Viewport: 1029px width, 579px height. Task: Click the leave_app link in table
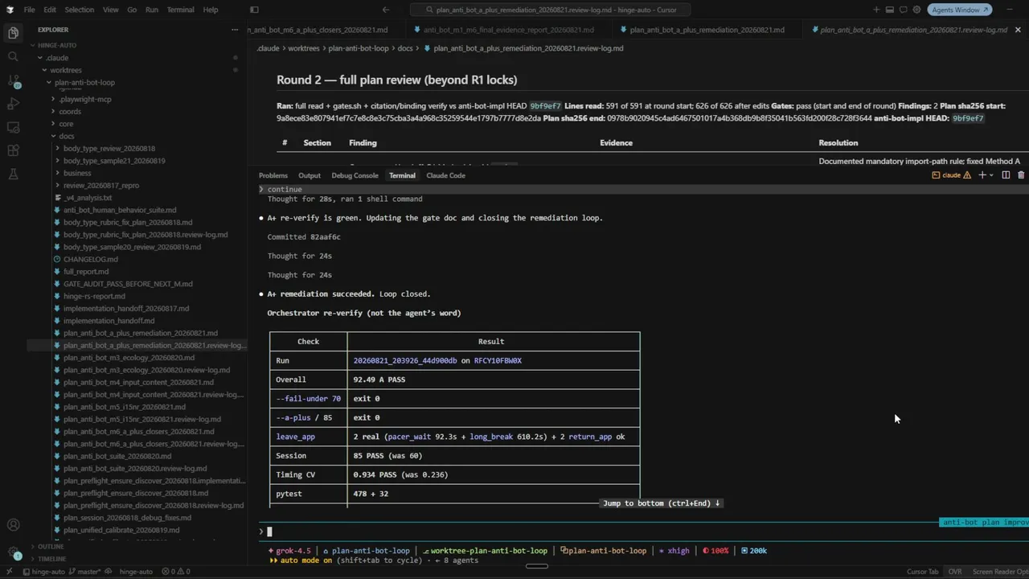[x=296, y=437]
